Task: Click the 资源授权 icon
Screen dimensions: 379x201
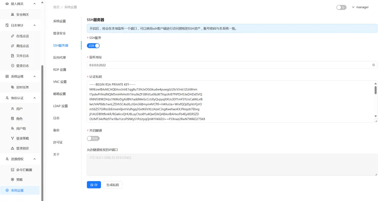Action: [7, 159]
